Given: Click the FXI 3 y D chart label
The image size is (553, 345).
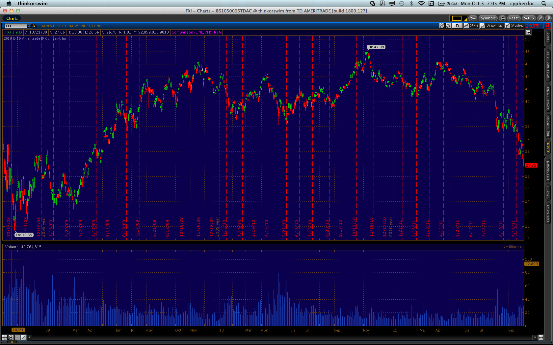Looking at the screenshot, I should pyautogui.click(x=13, y=32).
